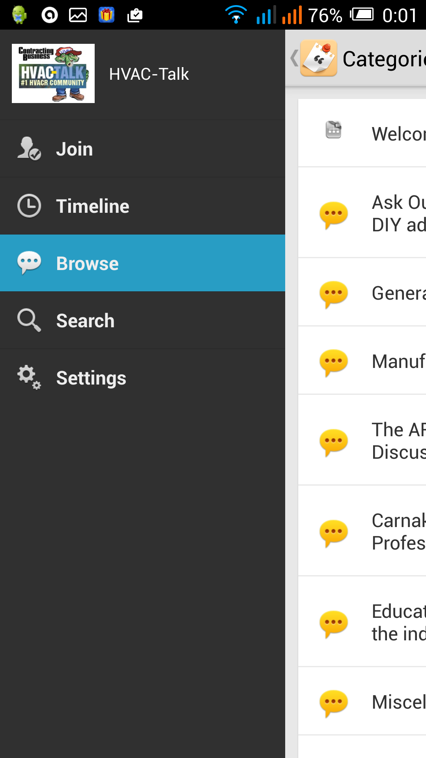The height and width of the screenshot is (758, 426).
Task: Open the General forum category
Action: (398, 293)
